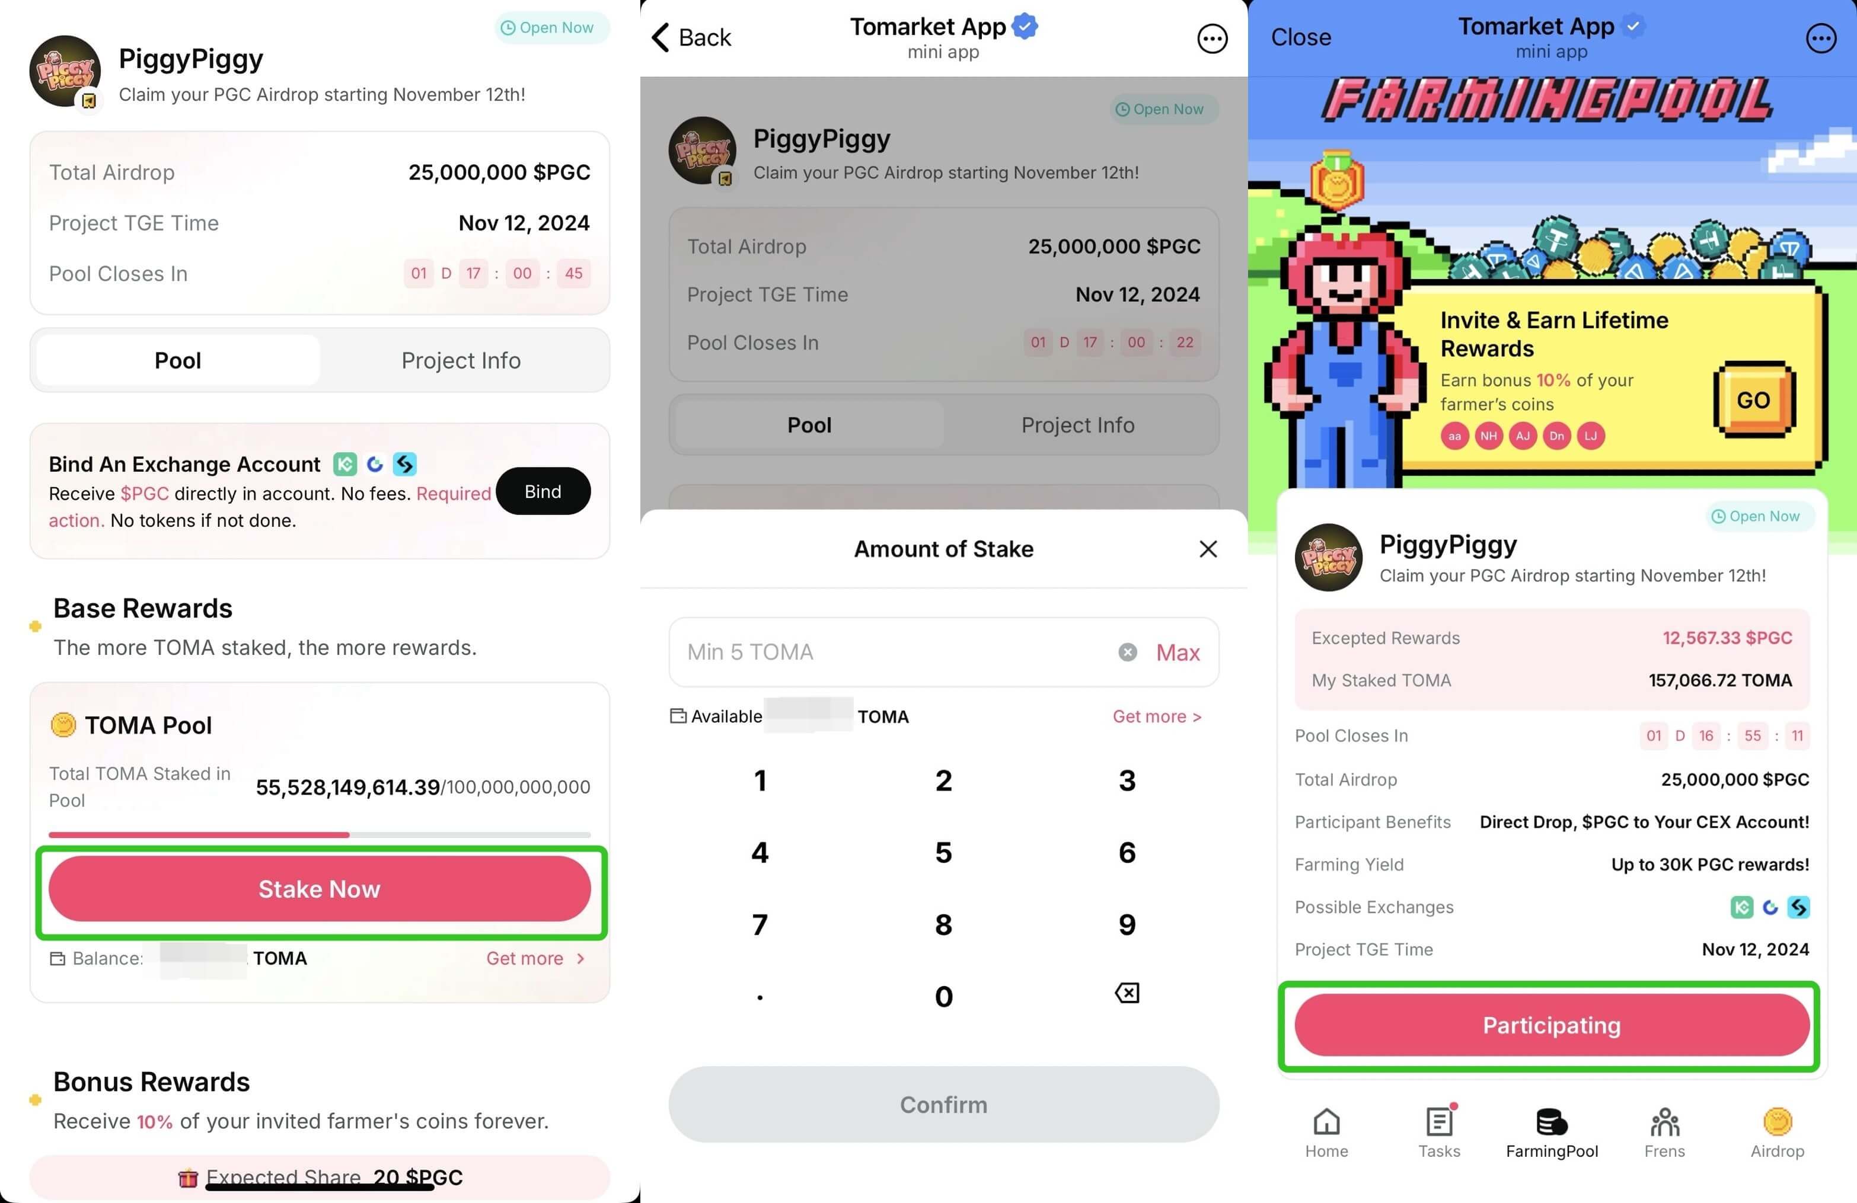Tap the Get more TOMA link

pos(1159,715)
